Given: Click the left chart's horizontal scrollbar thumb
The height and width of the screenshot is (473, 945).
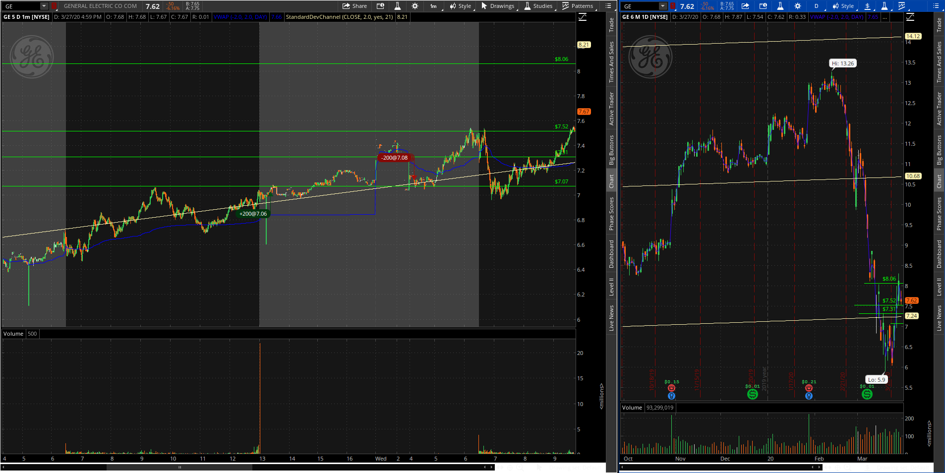Looking at the screenshot, I should [179, 467].
